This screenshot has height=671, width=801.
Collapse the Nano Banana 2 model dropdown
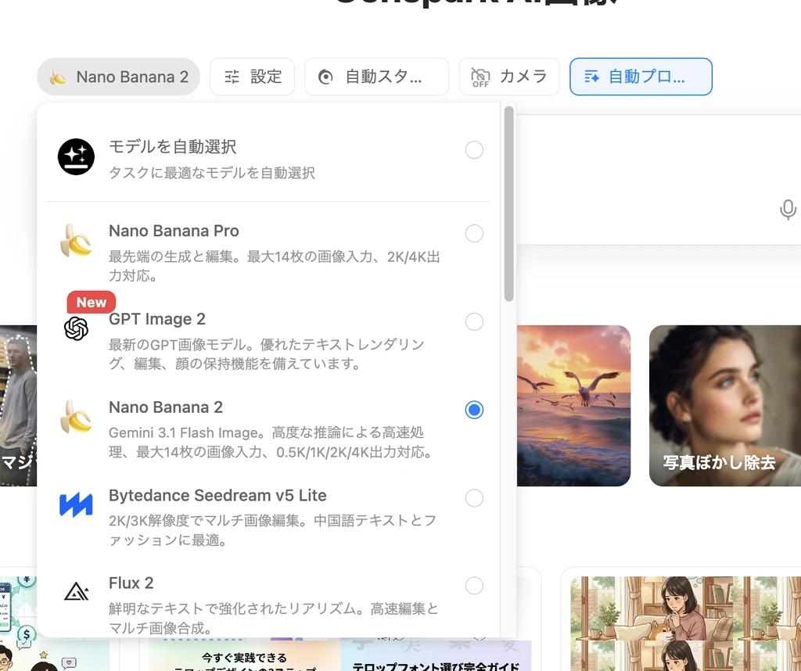(119, 77)
